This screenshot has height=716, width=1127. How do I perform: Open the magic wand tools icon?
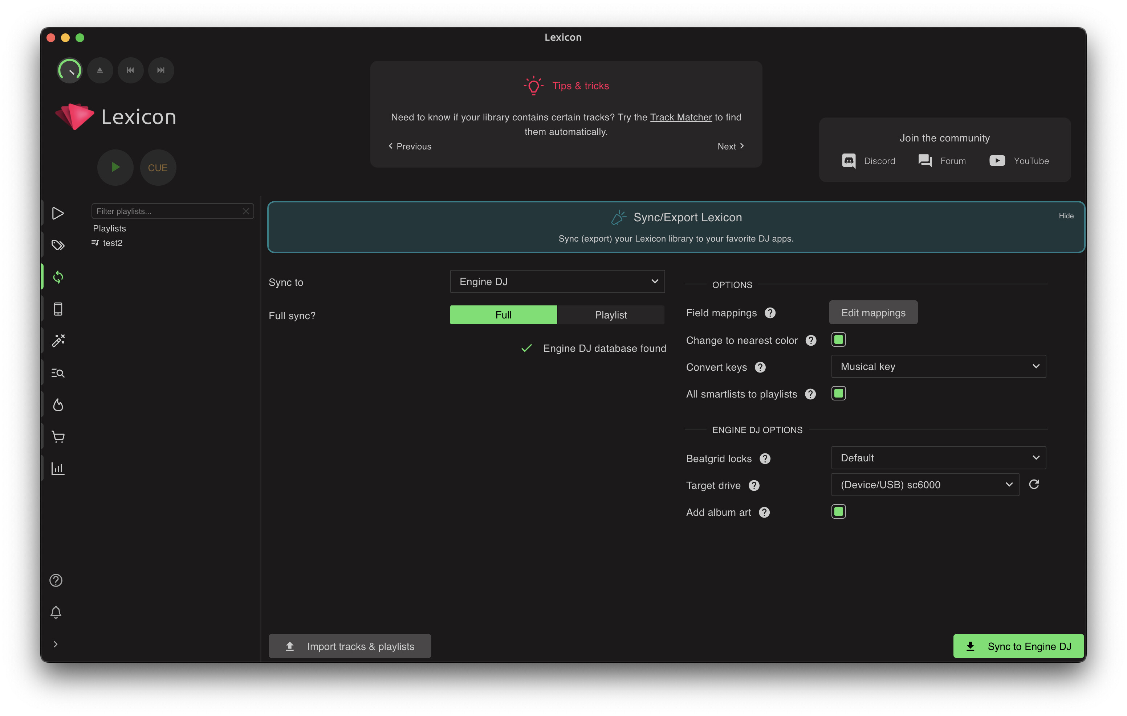pos(58,341)
